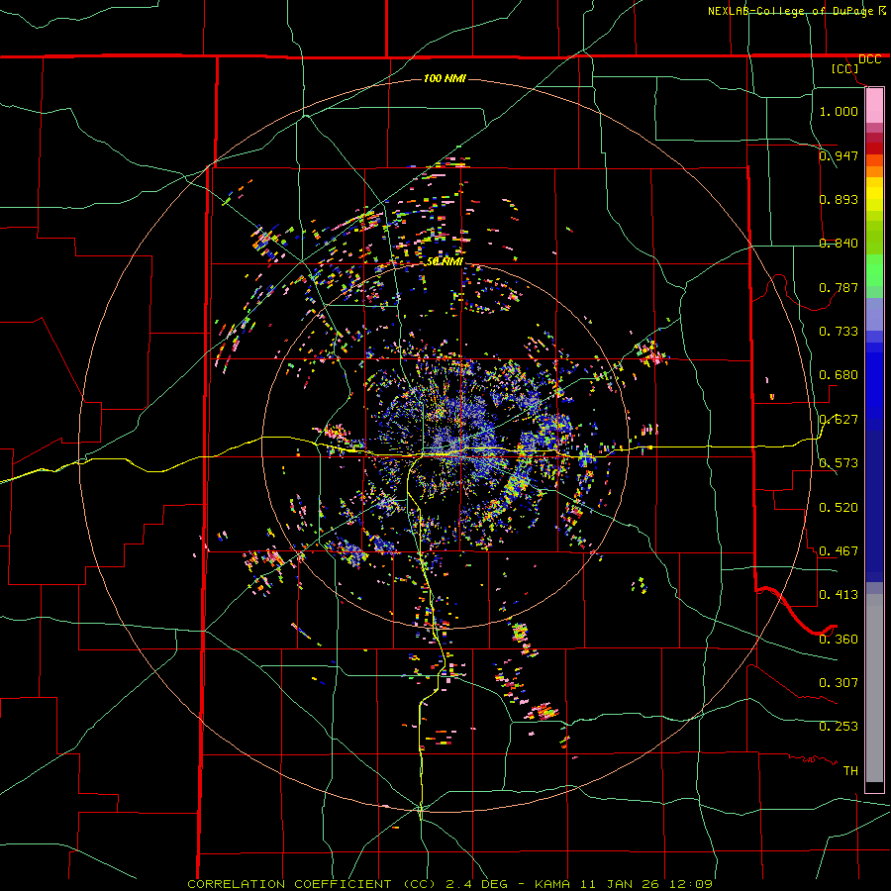This screenshot has height=891, width=891.
Task: Select the 0.520 scale value
Action: 839,507
